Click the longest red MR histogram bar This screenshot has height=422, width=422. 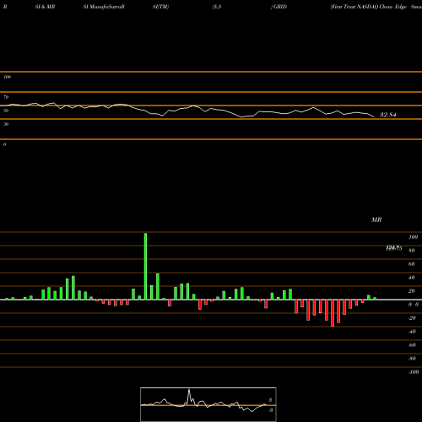tap(333, 313)
